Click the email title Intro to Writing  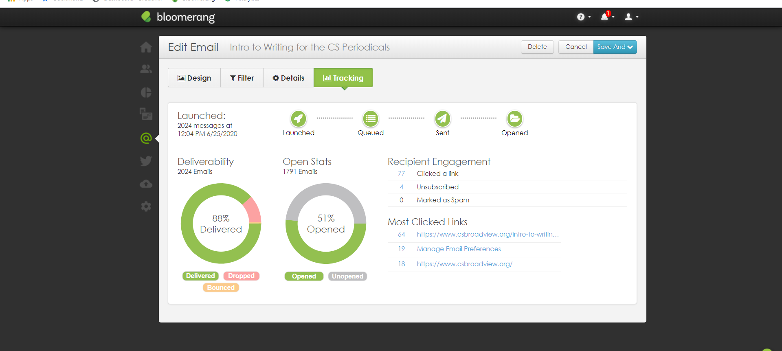pos(310,47)
